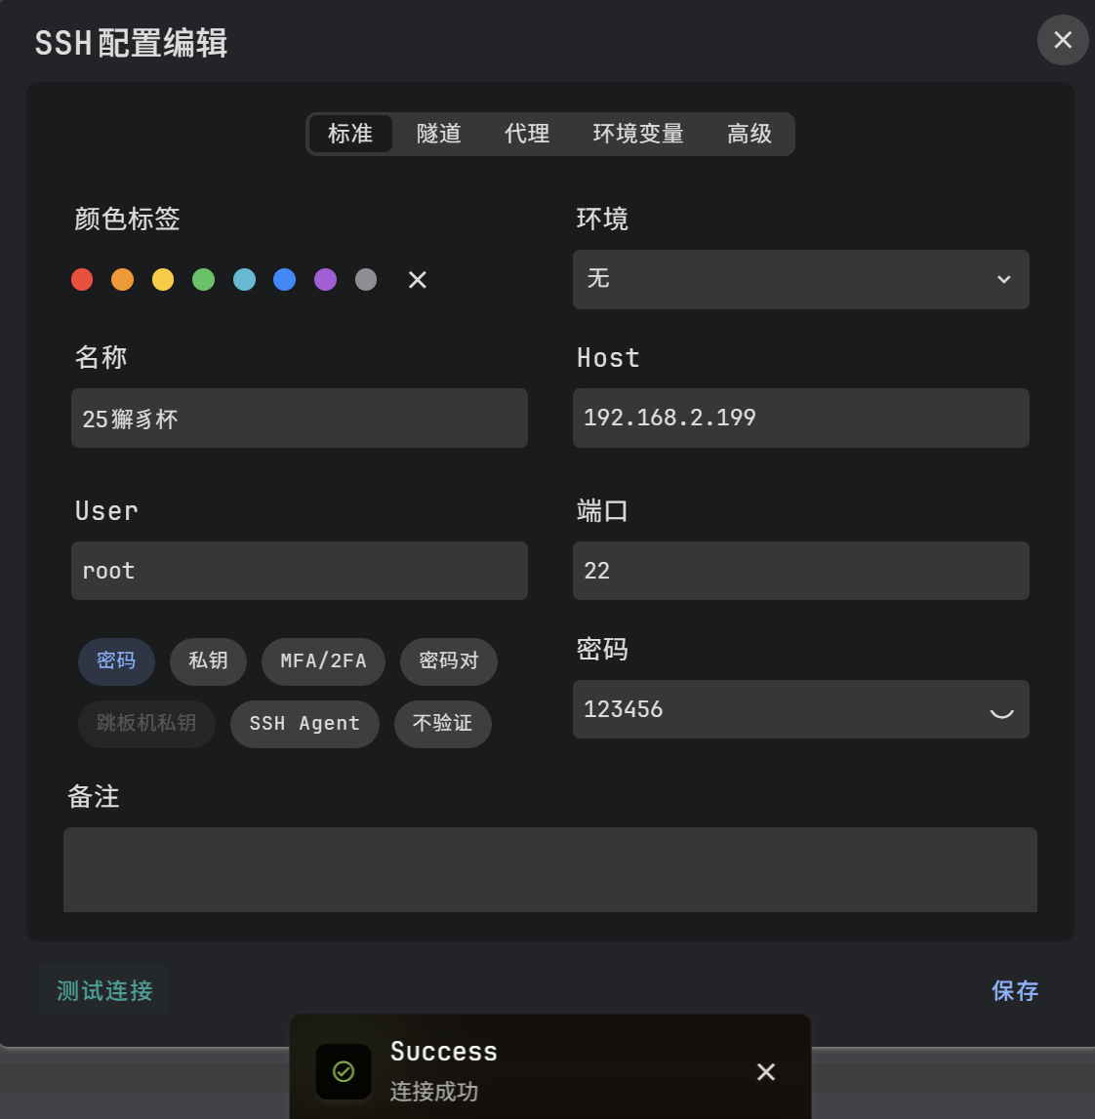Choose the green color tag

pyautogui.click(x=203, y=280)
